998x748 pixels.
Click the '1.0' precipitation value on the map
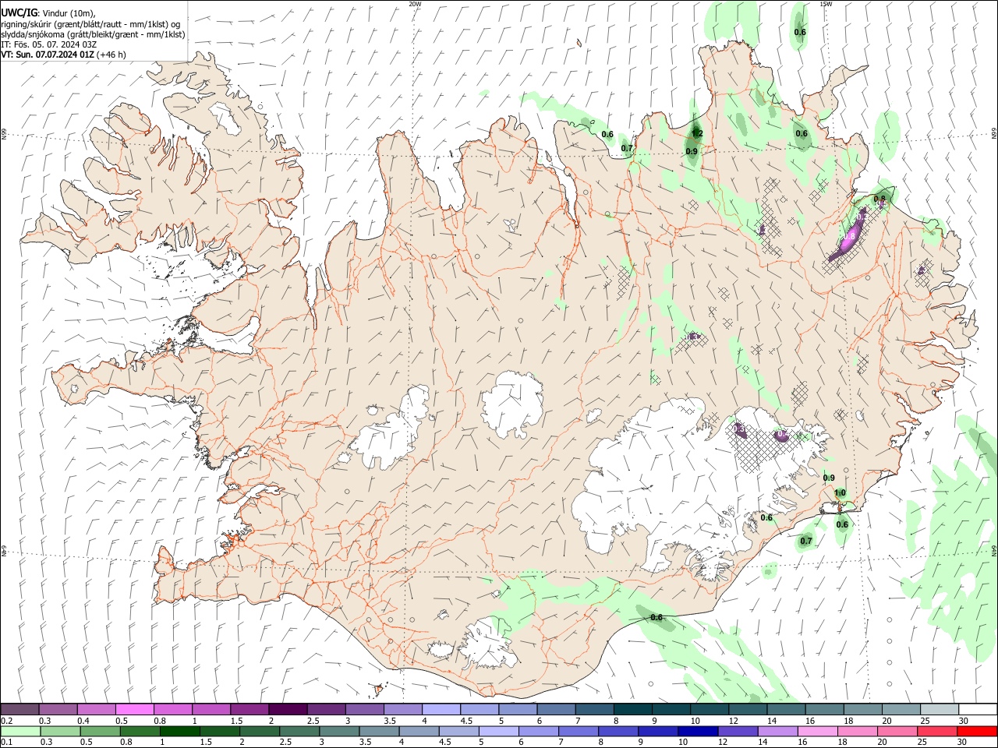[x=840, y=492]
